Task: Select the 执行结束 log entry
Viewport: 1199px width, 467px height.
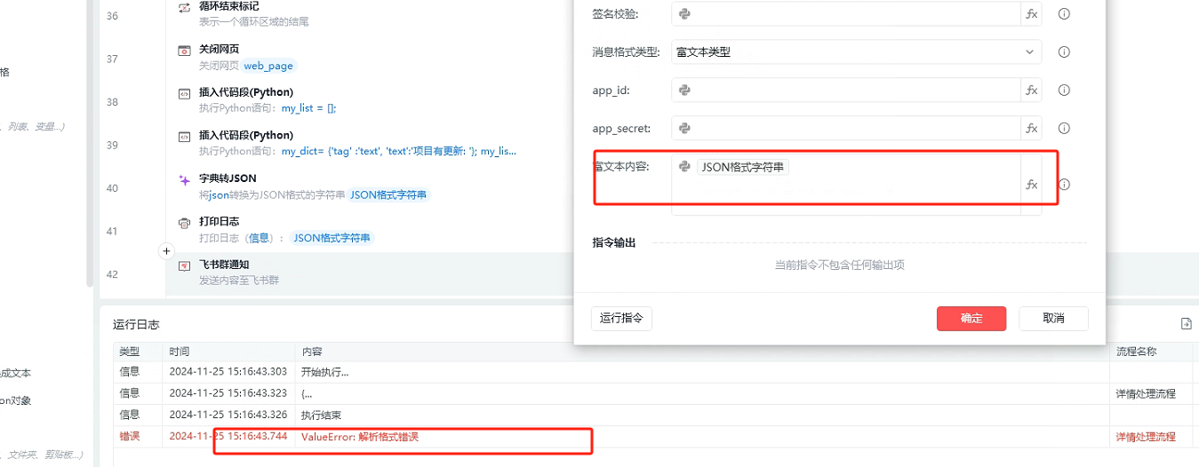Action: pyautogui.click(x=321, y=415)
